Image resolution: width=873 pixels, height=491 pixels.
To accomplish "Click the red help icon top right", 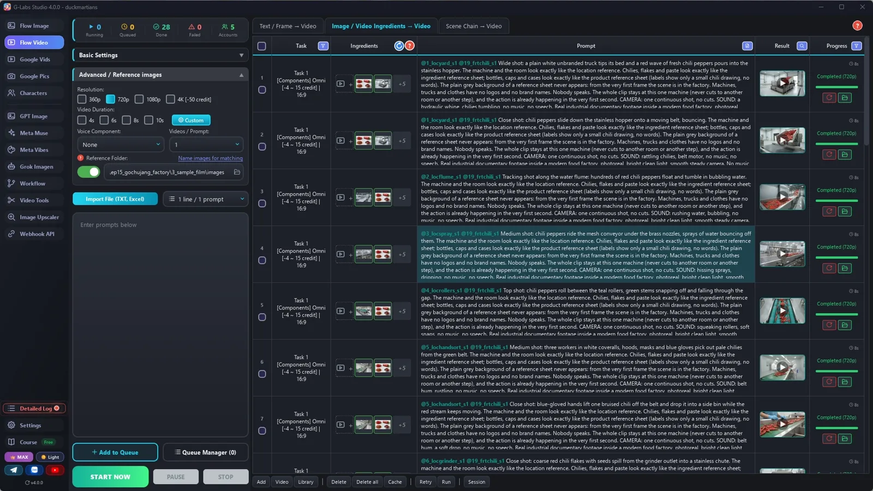I will pos(857,26).
